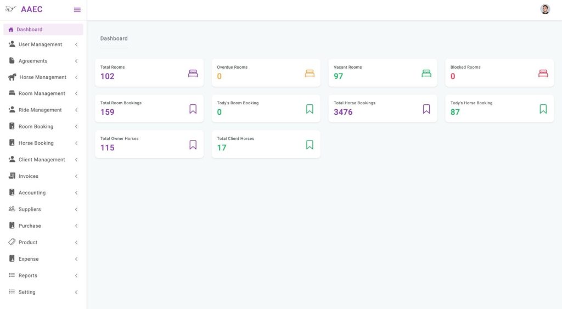The height and width of the screenshot is (309, 562).
Task: Expand the User Management chevron
Action: coord(76,44)
